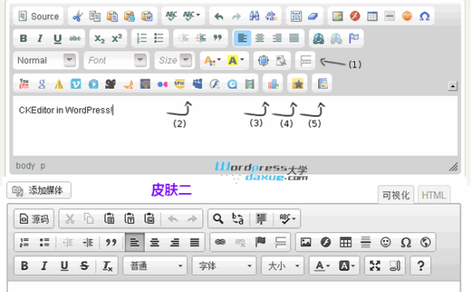Click in the CKEditor in WordPress text area
This screenshot has height=292, width=472.
click(235, 126)
